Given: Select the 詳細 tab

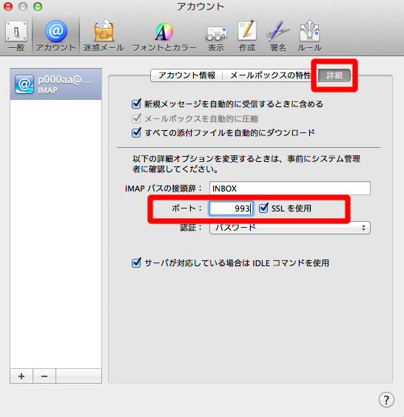Looking at the screenshot, I should (334, 75).
